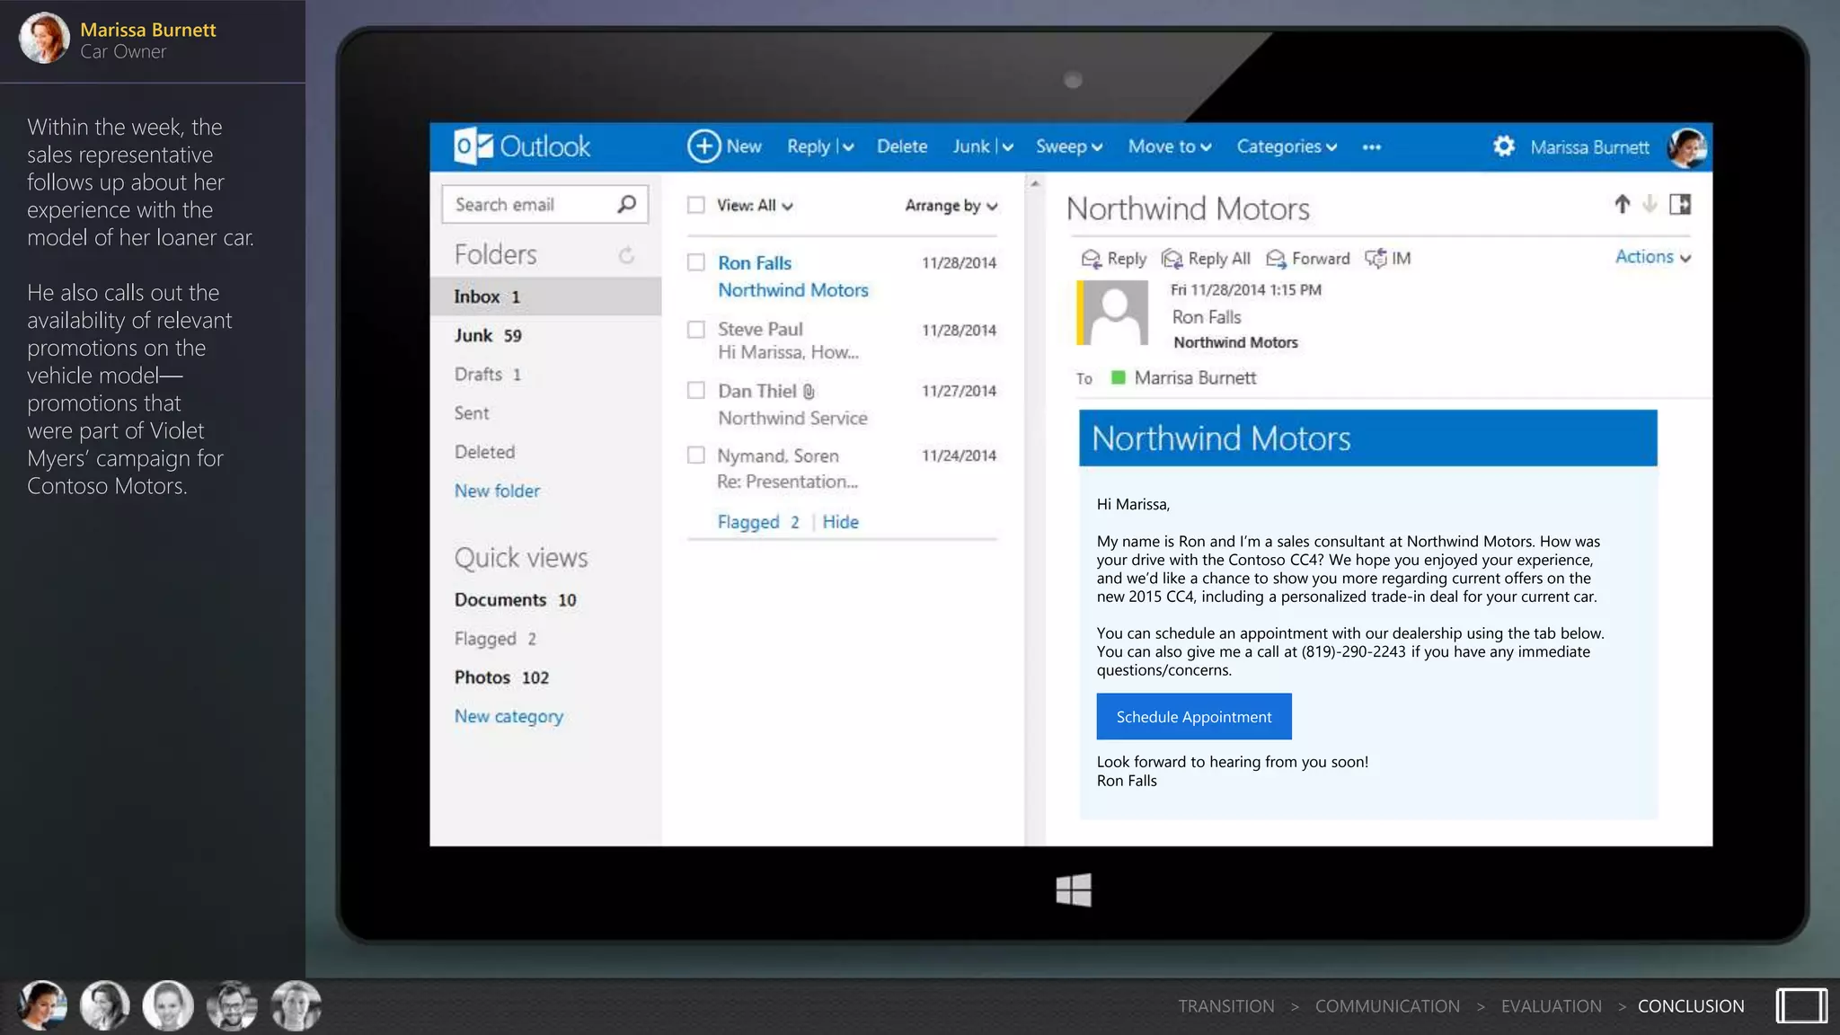The width and height of the screenshot is (1840, 1035).
Task: Click the Reply All icon in message
Action: [x=1172, y=259]
